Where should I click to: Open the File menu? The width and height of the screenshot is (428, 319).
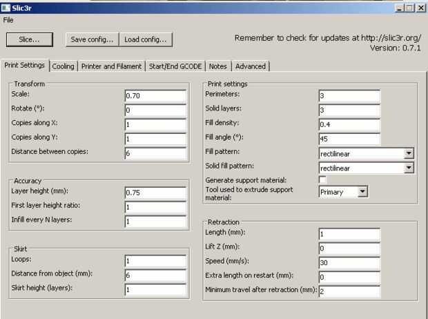coord(8,20)
